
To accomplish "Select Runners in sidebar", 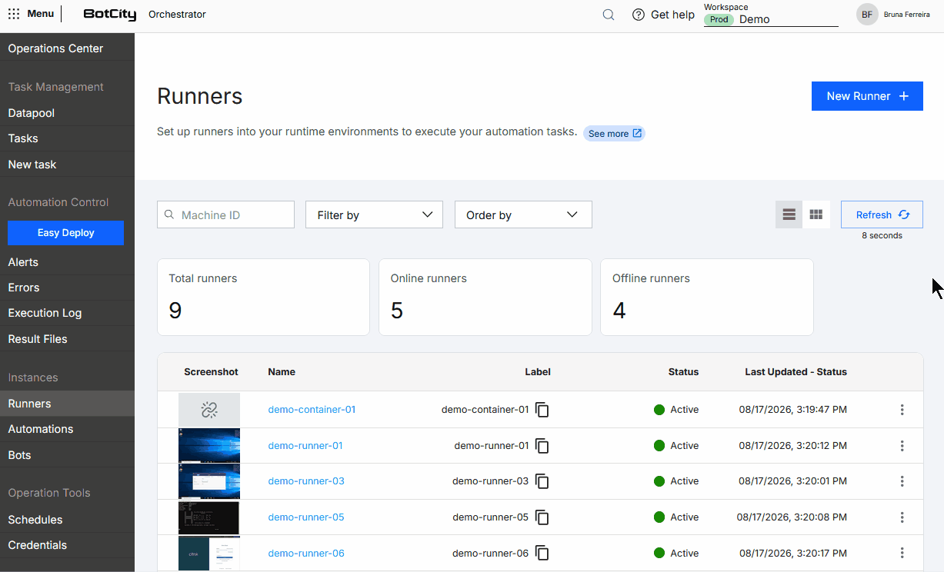I will [x=67, y=404].
